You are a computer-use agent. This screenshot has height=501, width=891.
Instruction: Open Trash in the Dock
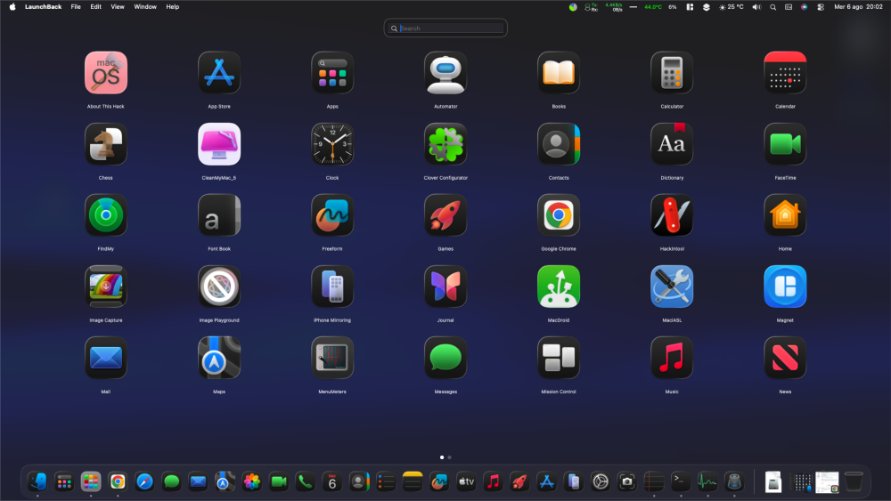coord(854,481)
